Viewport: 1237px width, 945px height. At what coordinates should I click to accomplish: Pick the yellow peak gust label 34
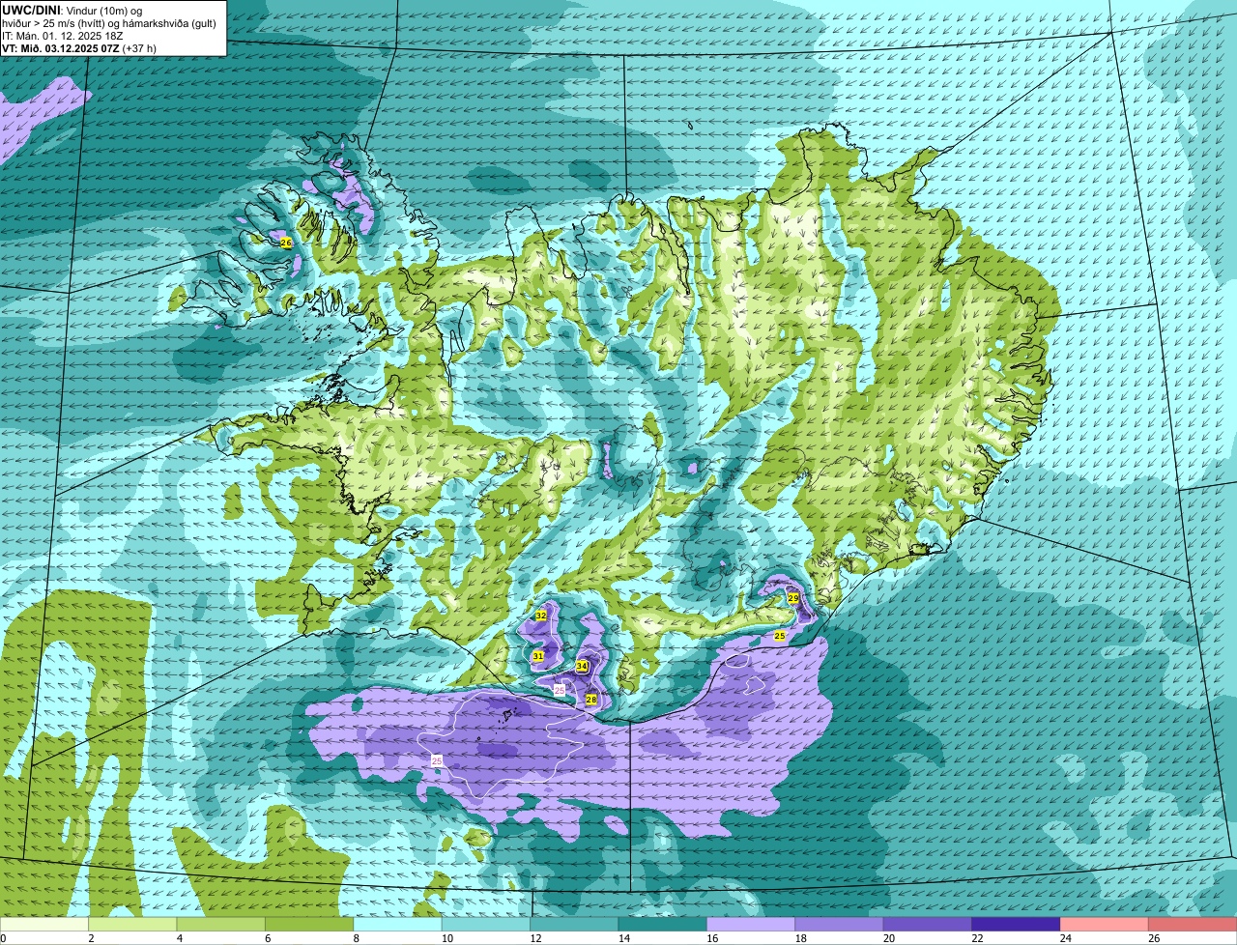click(x=582, y=666)
